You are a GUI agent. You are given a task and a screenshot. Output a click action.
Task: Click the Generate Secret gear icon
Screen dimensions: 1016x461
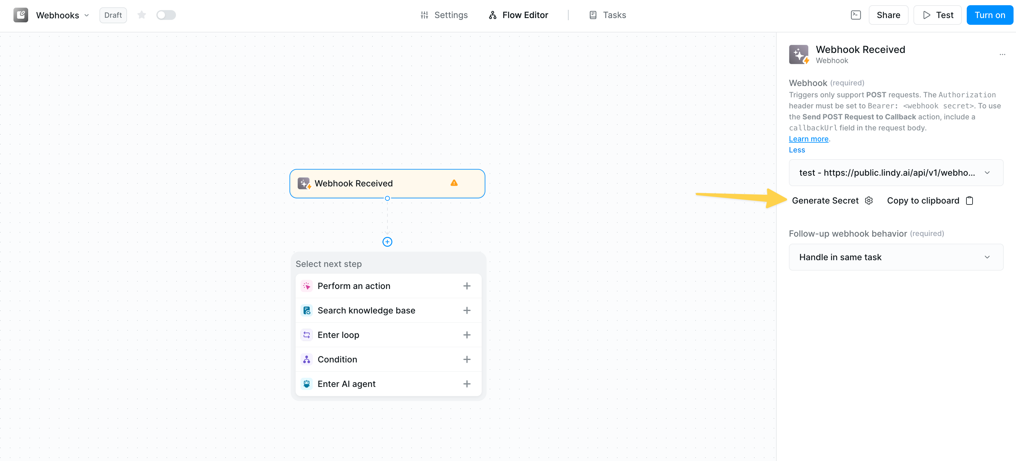pyautogui.click(x=868, y=201)
